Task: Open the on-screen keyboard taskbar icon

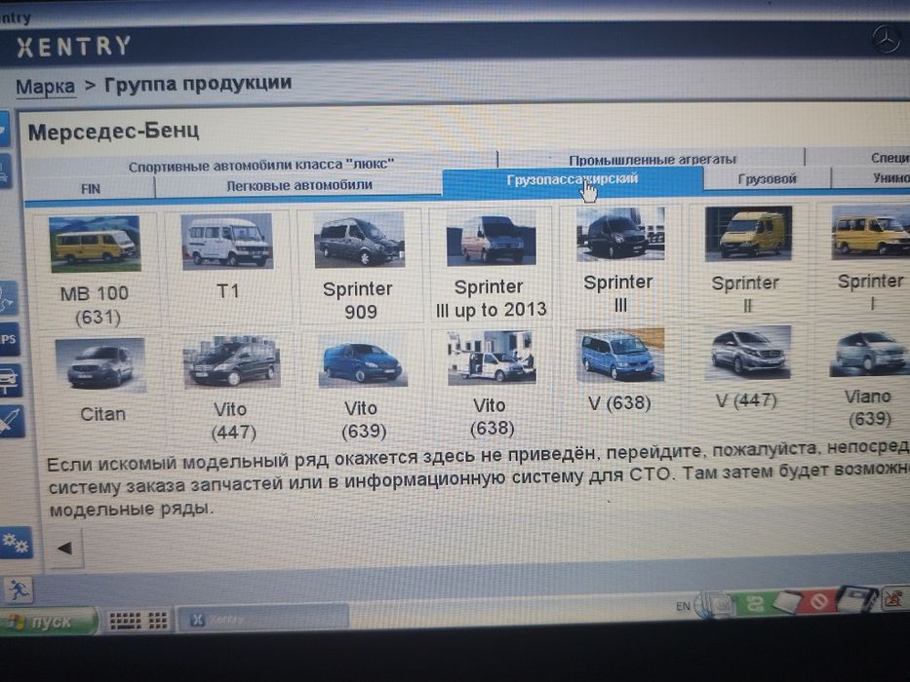Action: click(x=126, y=621)
